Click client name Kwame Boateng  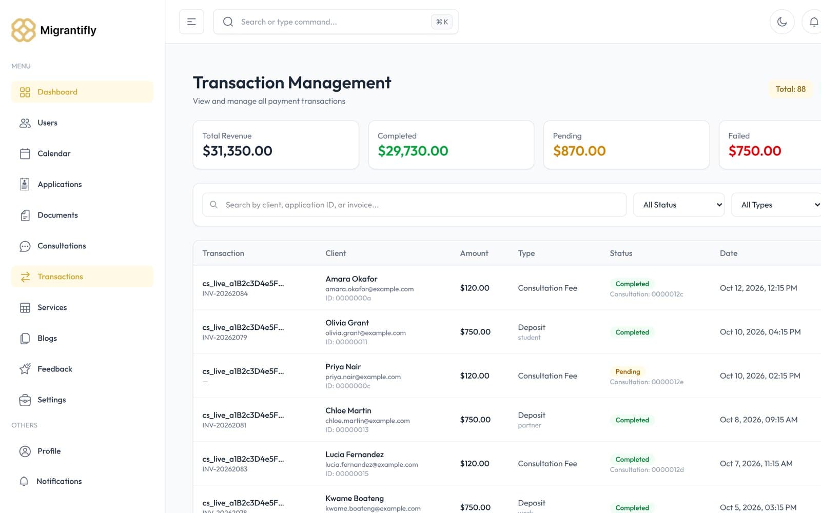355,498
